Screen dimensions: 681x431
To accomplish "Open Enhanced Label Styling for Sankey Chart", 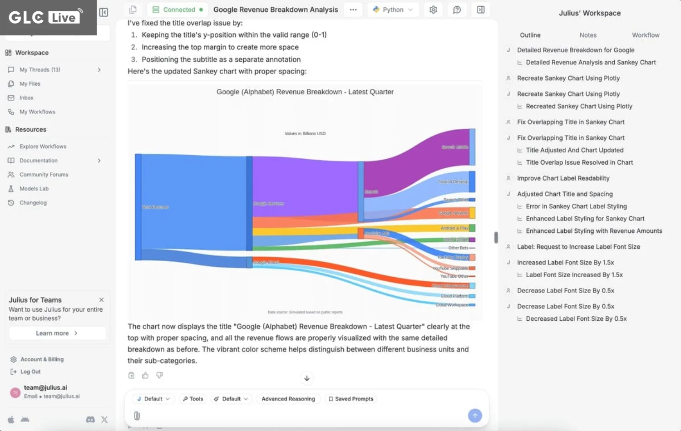I will pyautogui.click(x=585, y=219).
